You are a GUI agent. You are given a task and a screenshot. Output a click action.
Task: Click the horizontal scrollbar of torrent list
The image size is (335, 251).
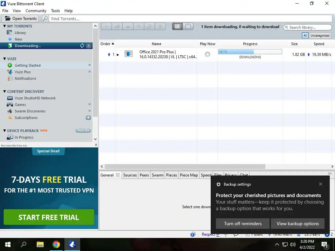185,166
